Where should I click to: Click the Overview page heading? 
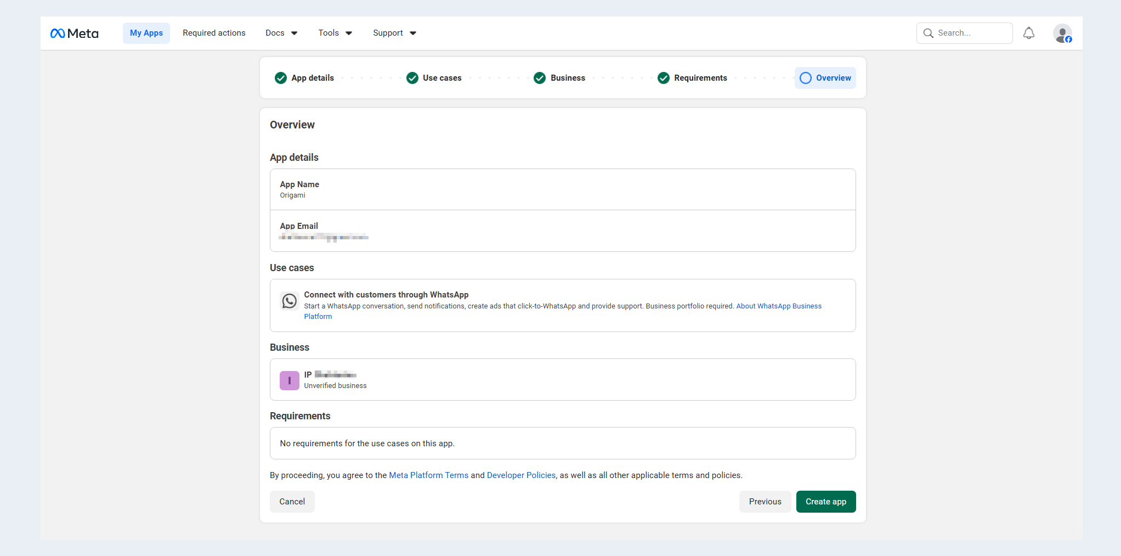point(292,125)
